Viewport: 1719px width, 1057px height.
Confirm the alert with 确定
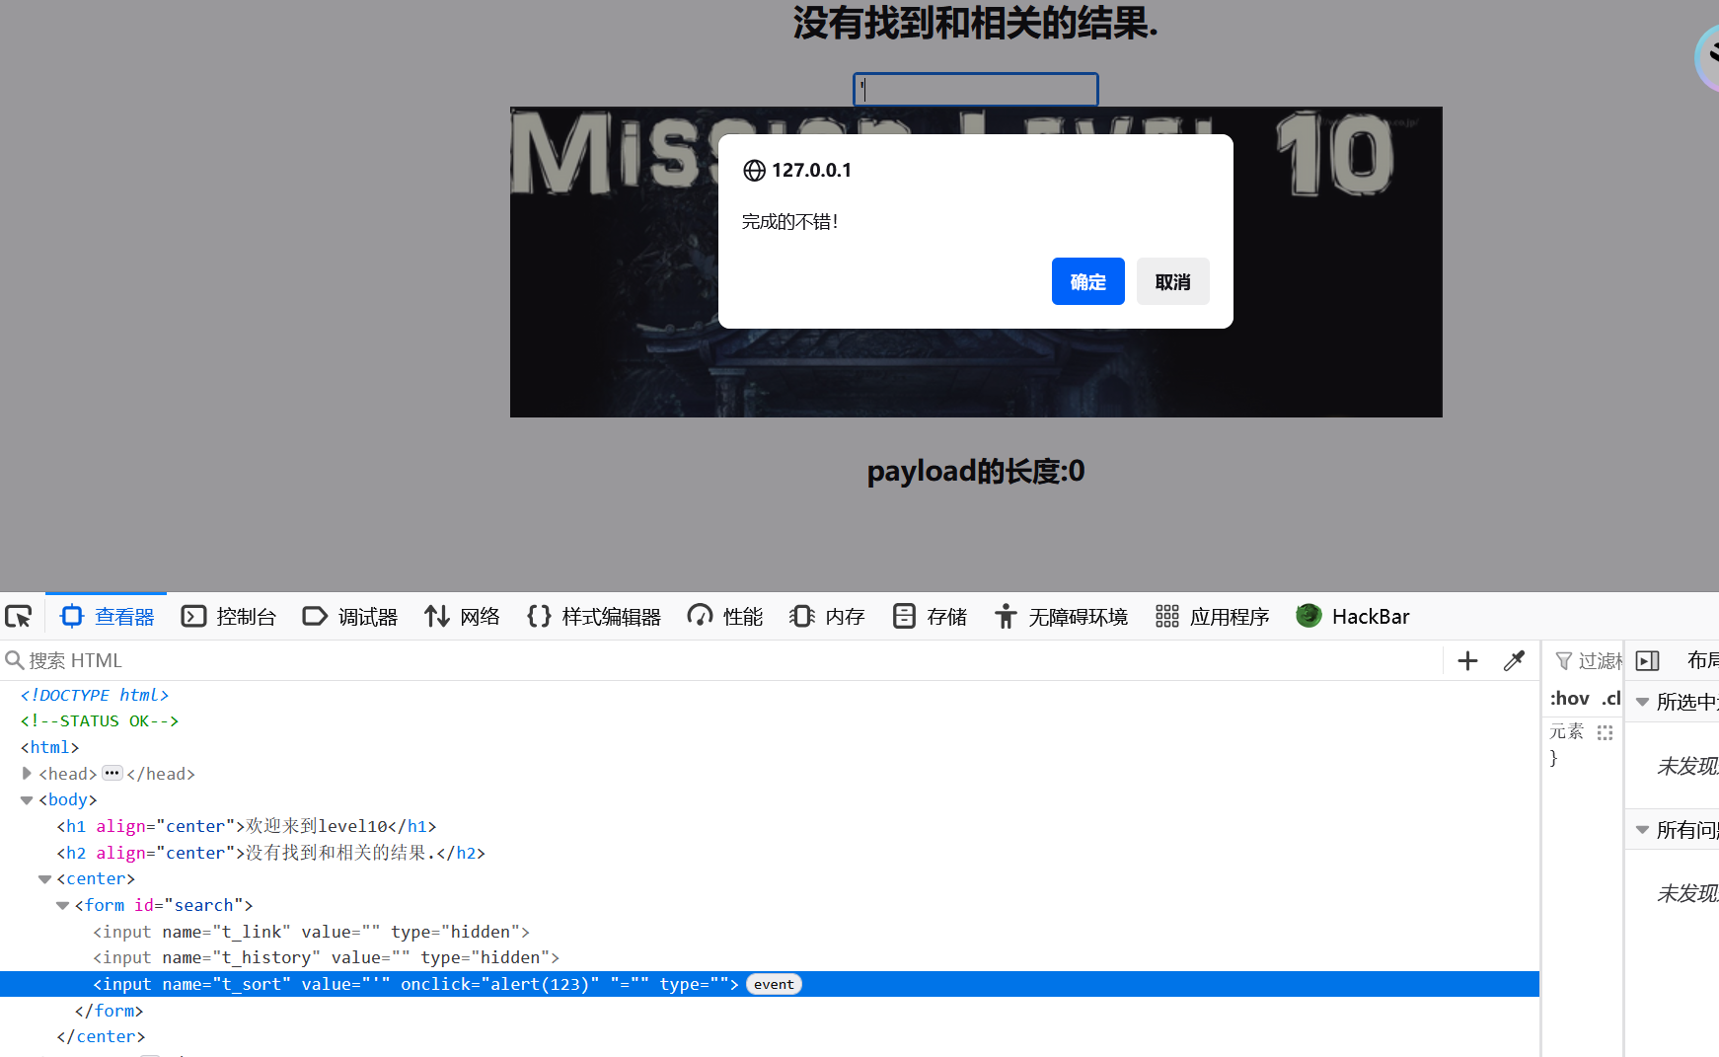coord(1088,281)
